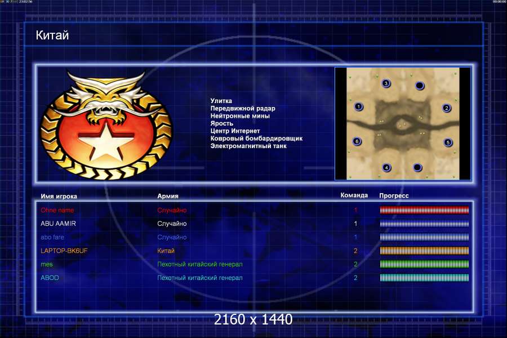Click the 'Имя игрока' column header
The image size is (507, 338).
(59, 196)
